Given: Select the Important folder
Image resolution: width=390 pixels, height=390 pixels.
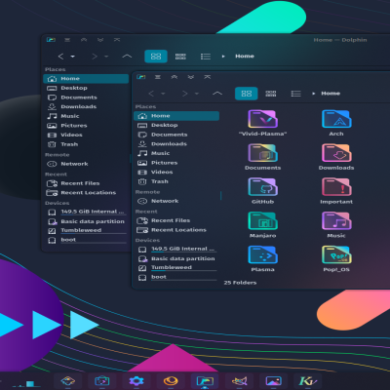Looking at the screenshot, I should 336,191.
